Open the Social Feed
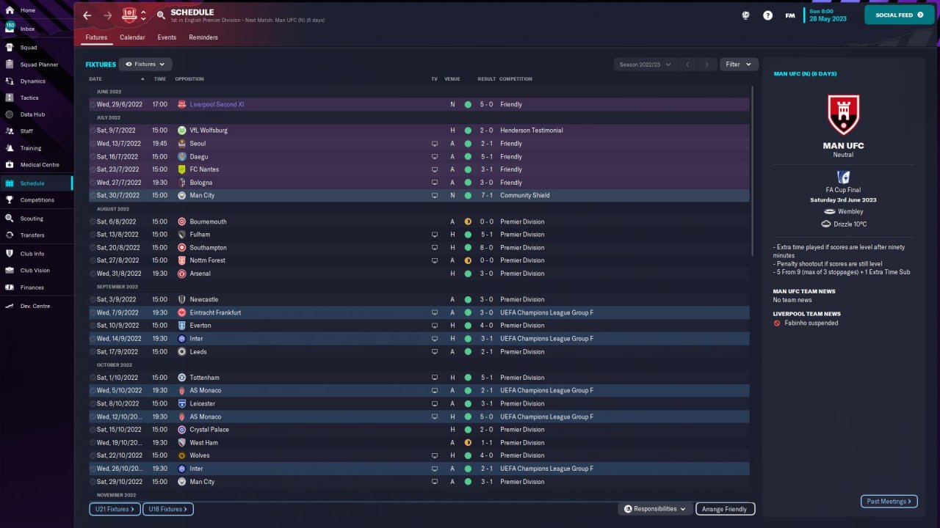 [899, 15]
